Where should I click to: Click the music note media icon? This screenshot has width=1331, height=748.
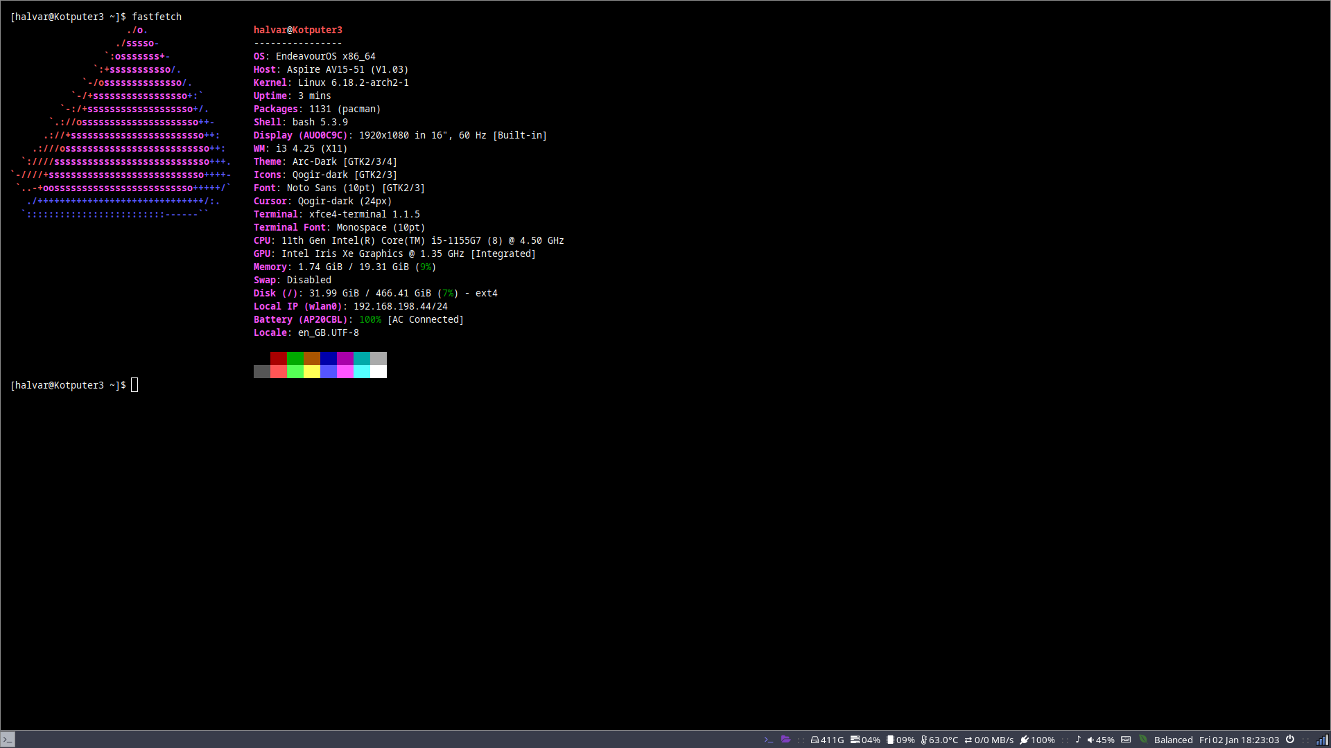tap(1078, 740)
